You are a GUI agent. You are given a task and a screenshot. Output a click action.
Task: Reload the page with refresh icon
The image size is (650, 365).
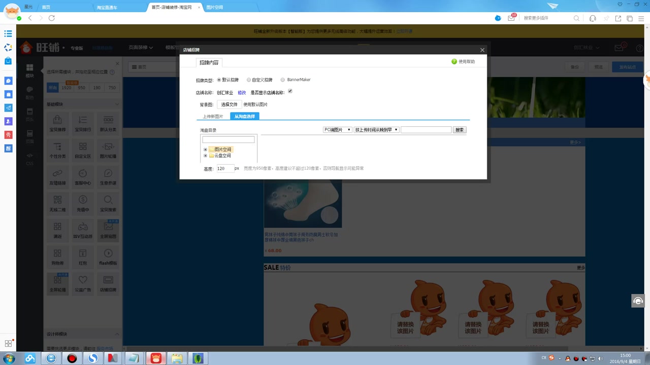click(x=51, y=18)
